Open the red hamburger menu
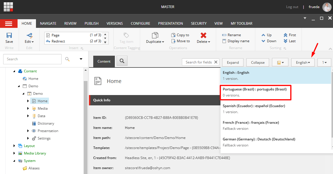This screenshot has height=174, width=333. (x=9, y=24)
